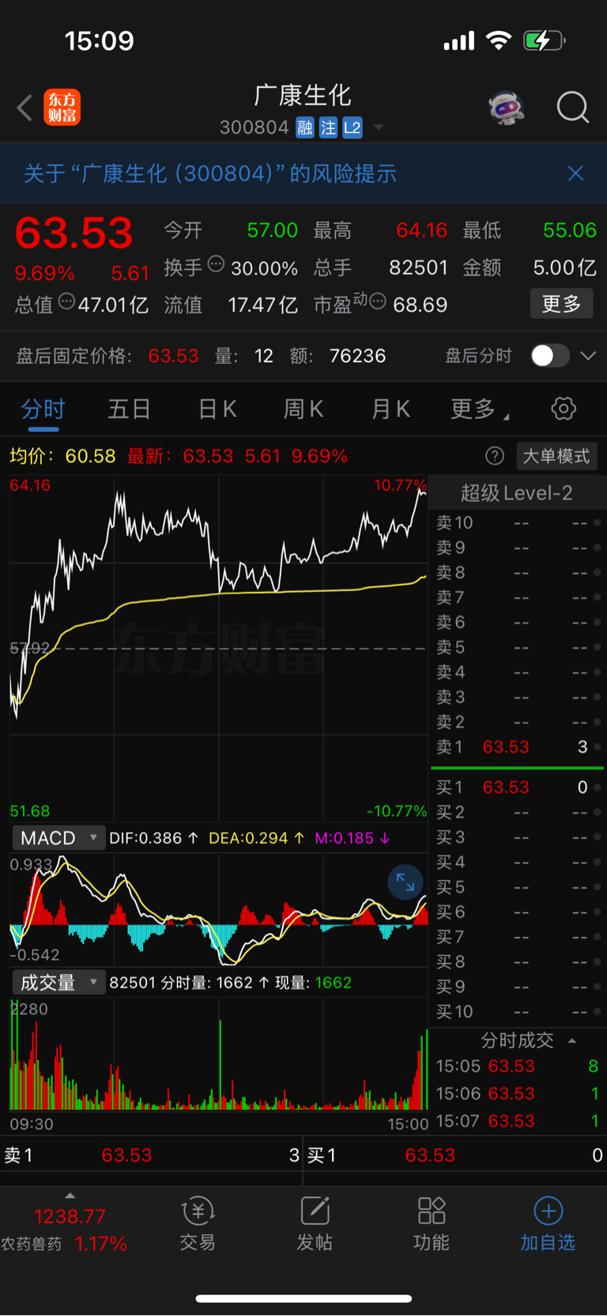607x1316 pixels.
Task: Select the 卖1 63.53 order row
Action: pyautogui.click(x=518, y=747)
